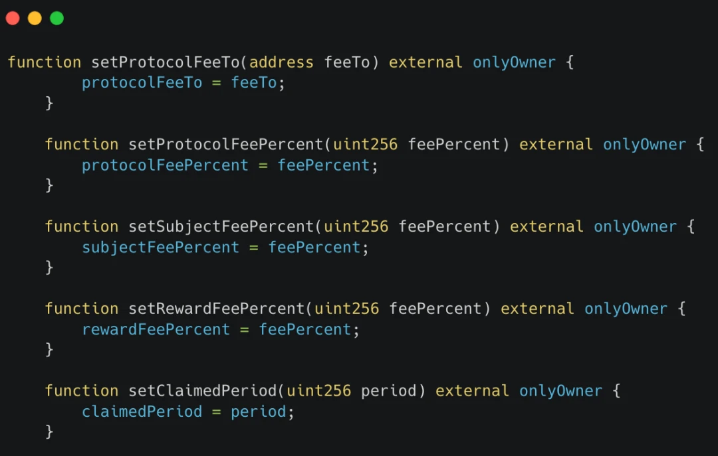Click the setProtocolFeePercent function name
This screenshot has width=718, height=456.
pos(225,145)
